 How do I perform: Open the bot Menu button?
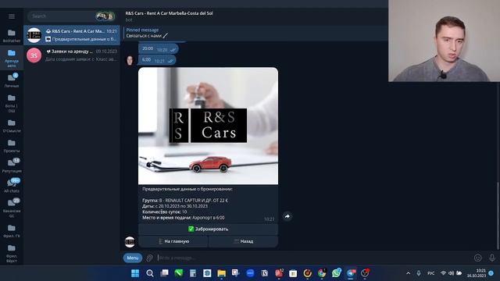coord(133,258)
